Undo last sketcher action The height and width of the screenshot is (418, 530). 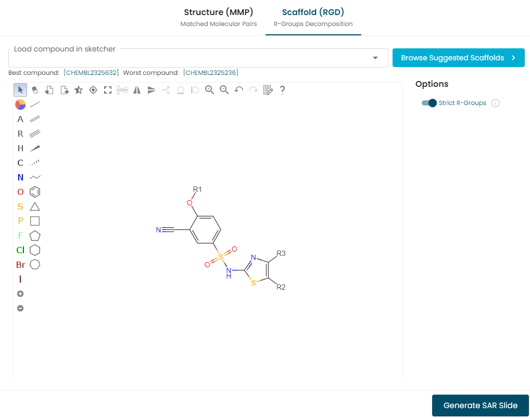(x=238, y=90)
